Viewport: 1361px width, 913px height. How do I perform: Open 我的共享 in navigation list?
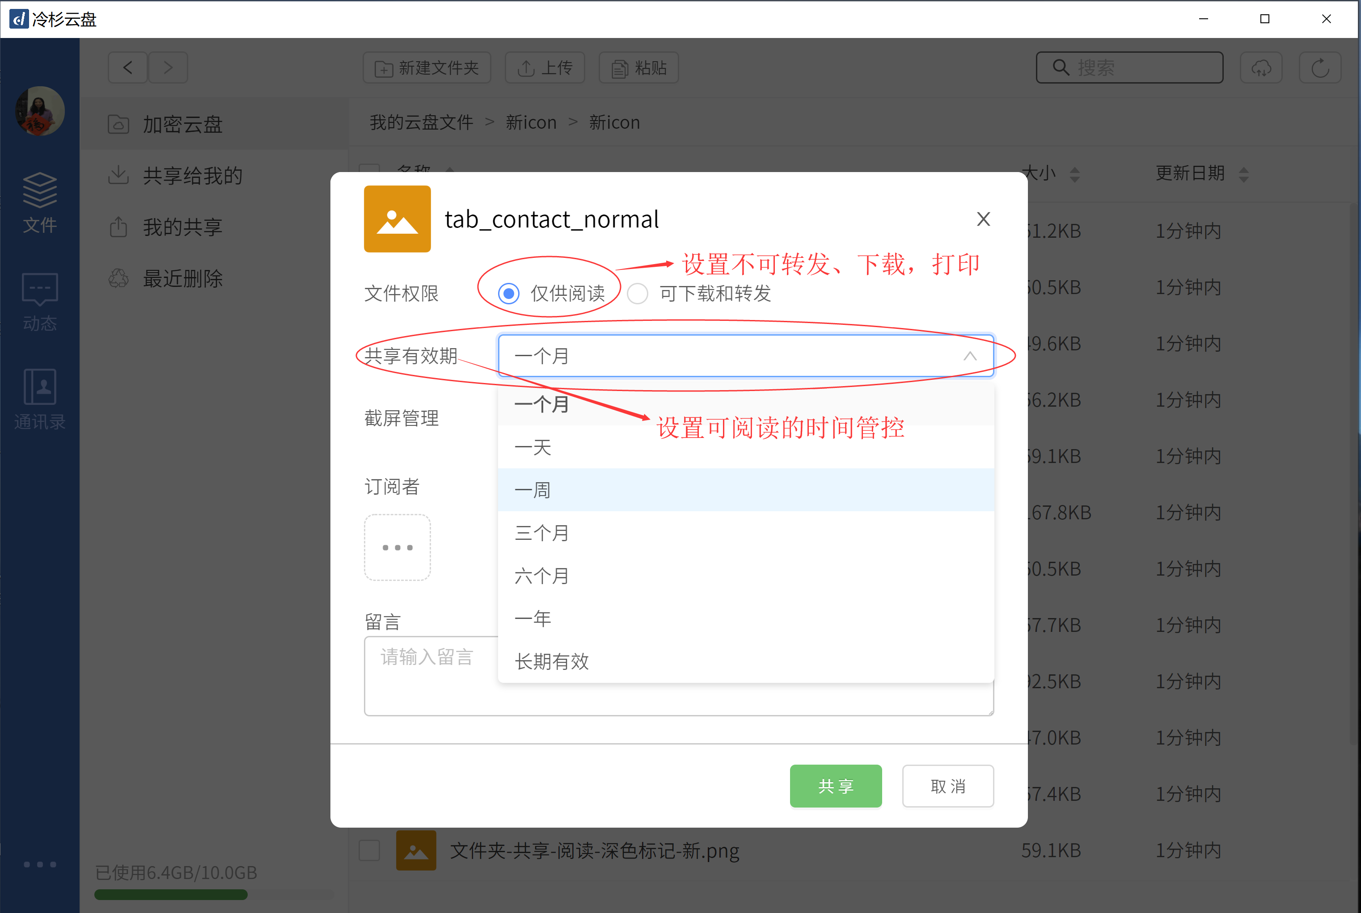coord(182,227)
